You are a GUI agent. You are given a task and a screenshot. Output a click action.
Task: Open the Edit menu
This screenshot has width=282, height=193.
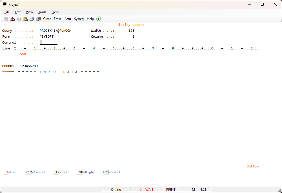coord(18,12)
